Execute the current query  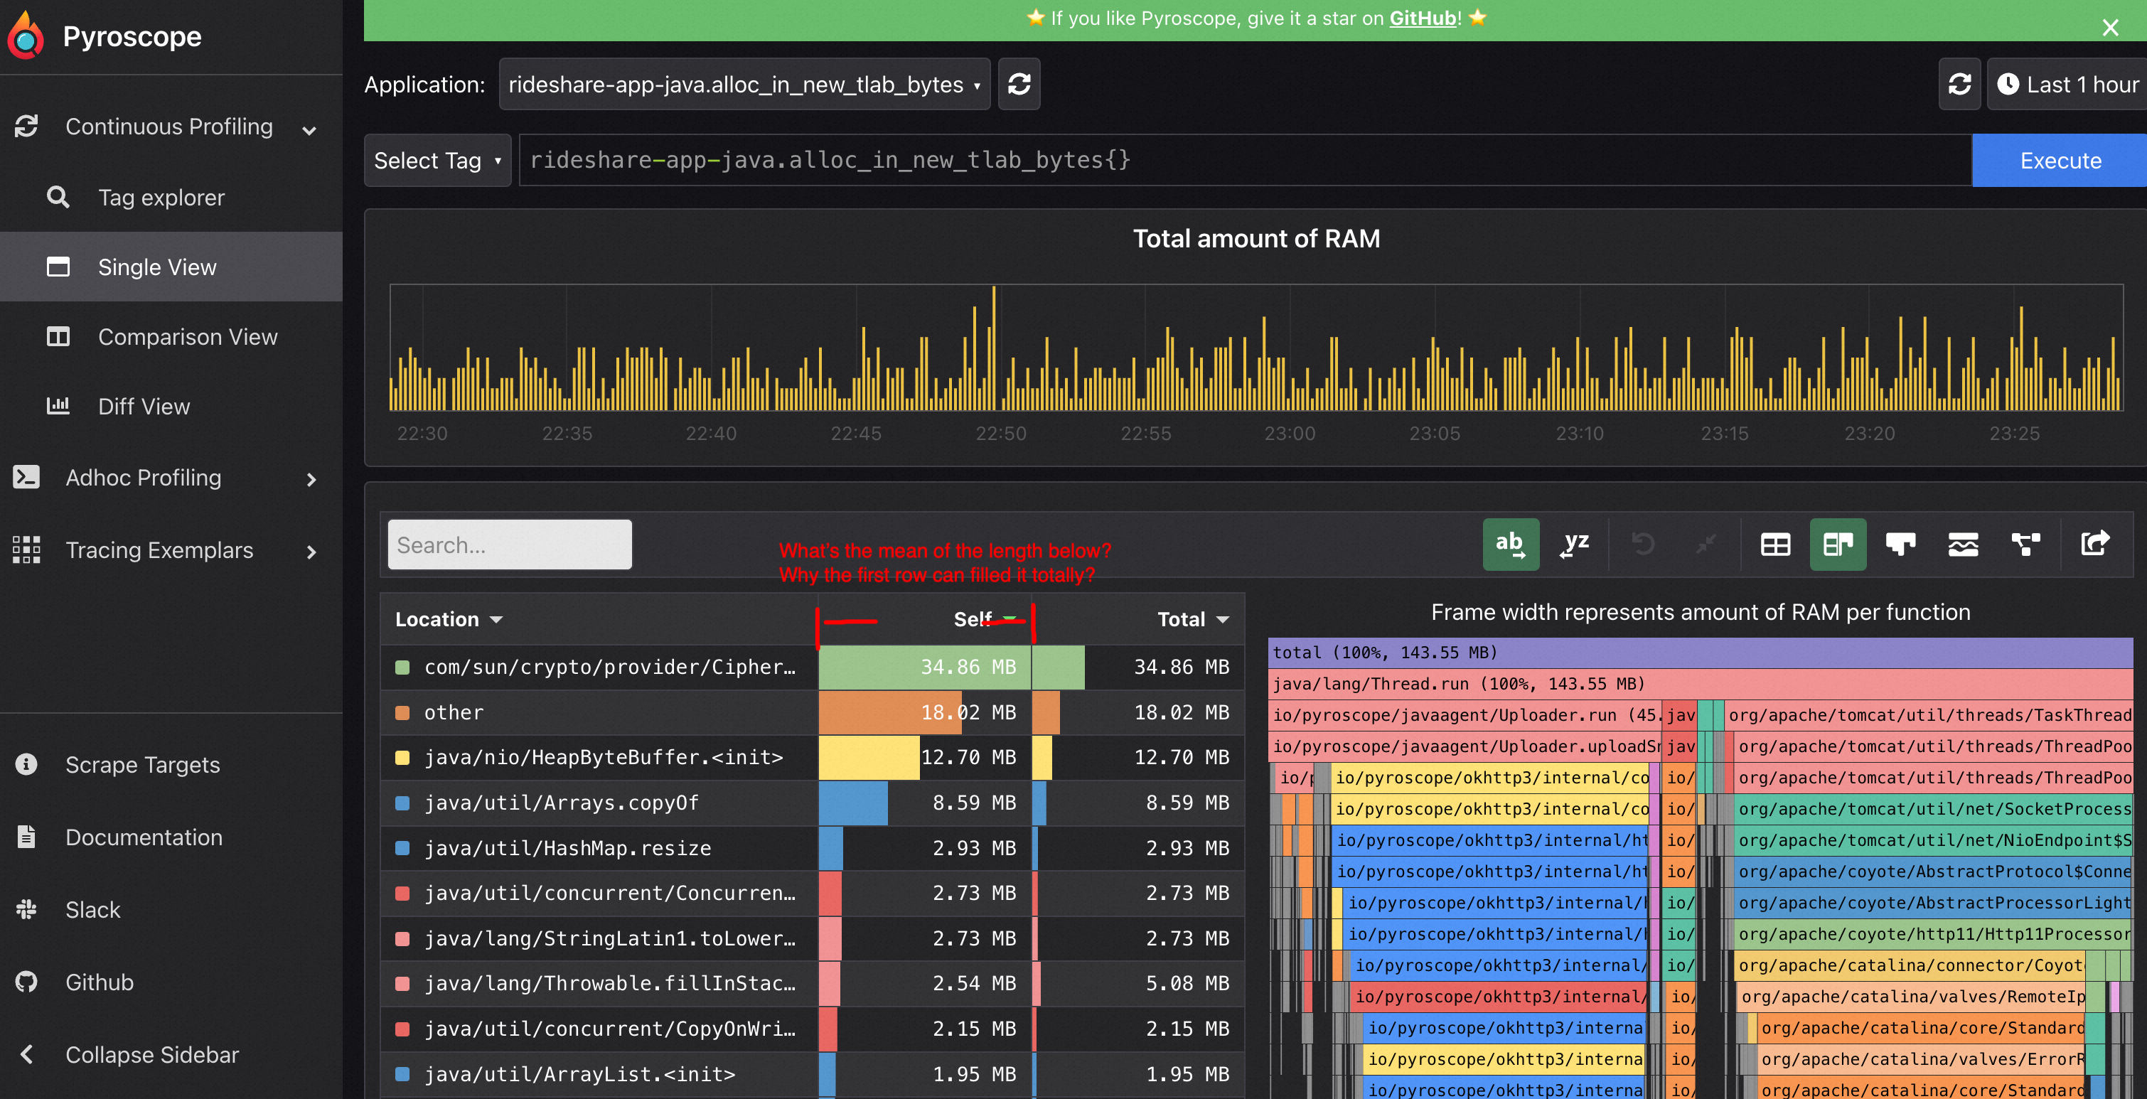(x=2060, y=160)
